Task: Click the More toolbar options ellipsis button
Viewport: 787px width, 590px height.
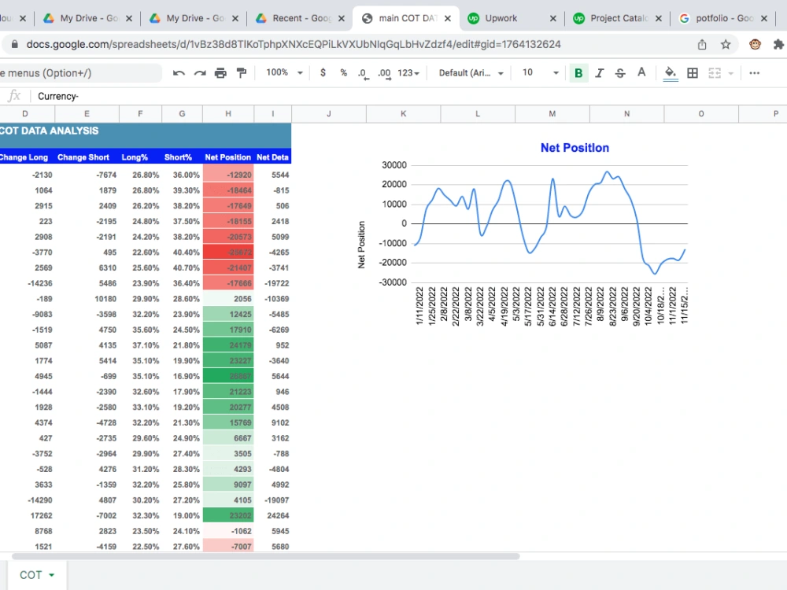Action: 754,72
